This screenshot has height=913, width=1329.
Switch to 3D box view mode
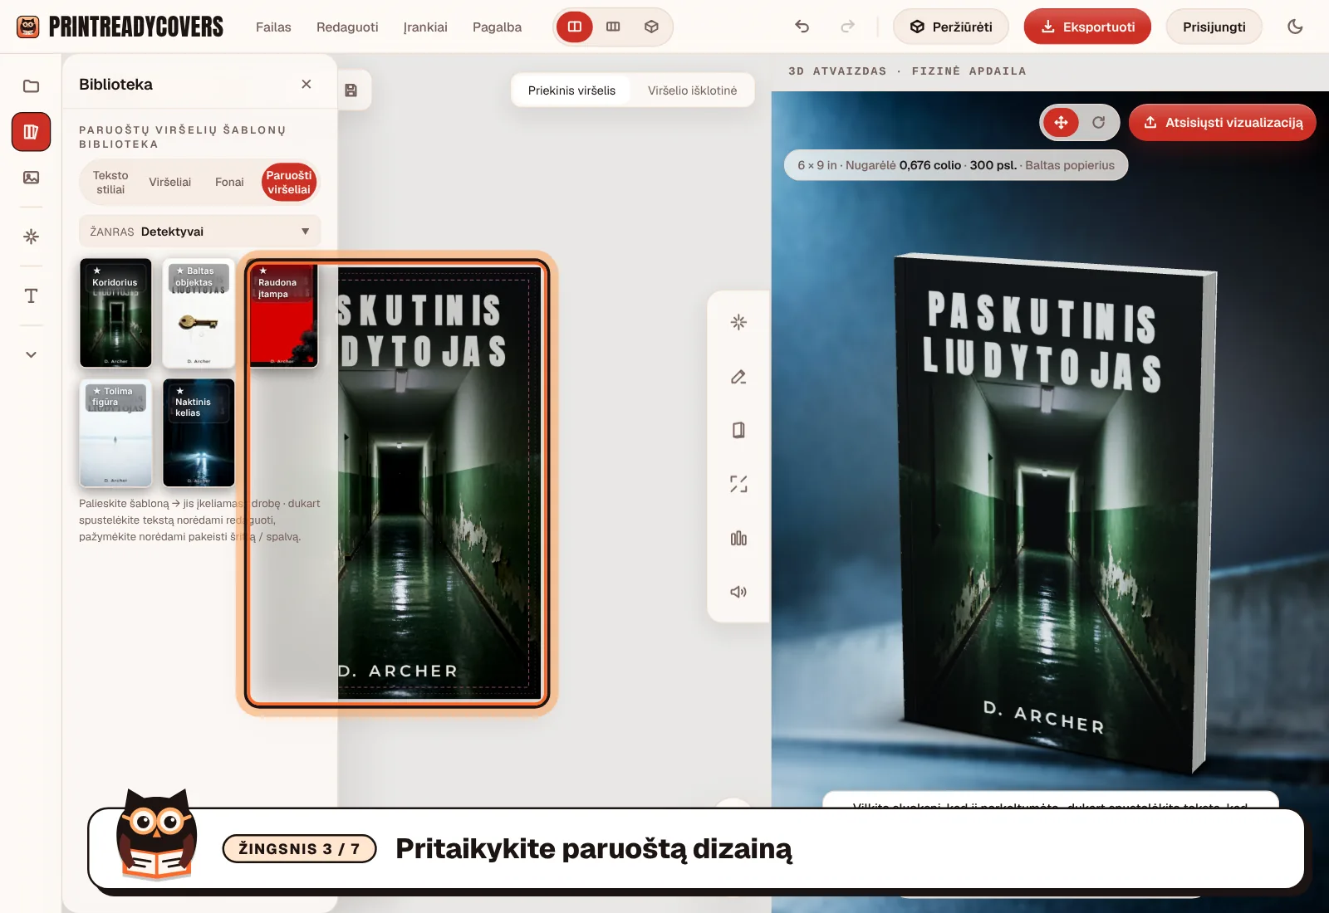point(651,27)
